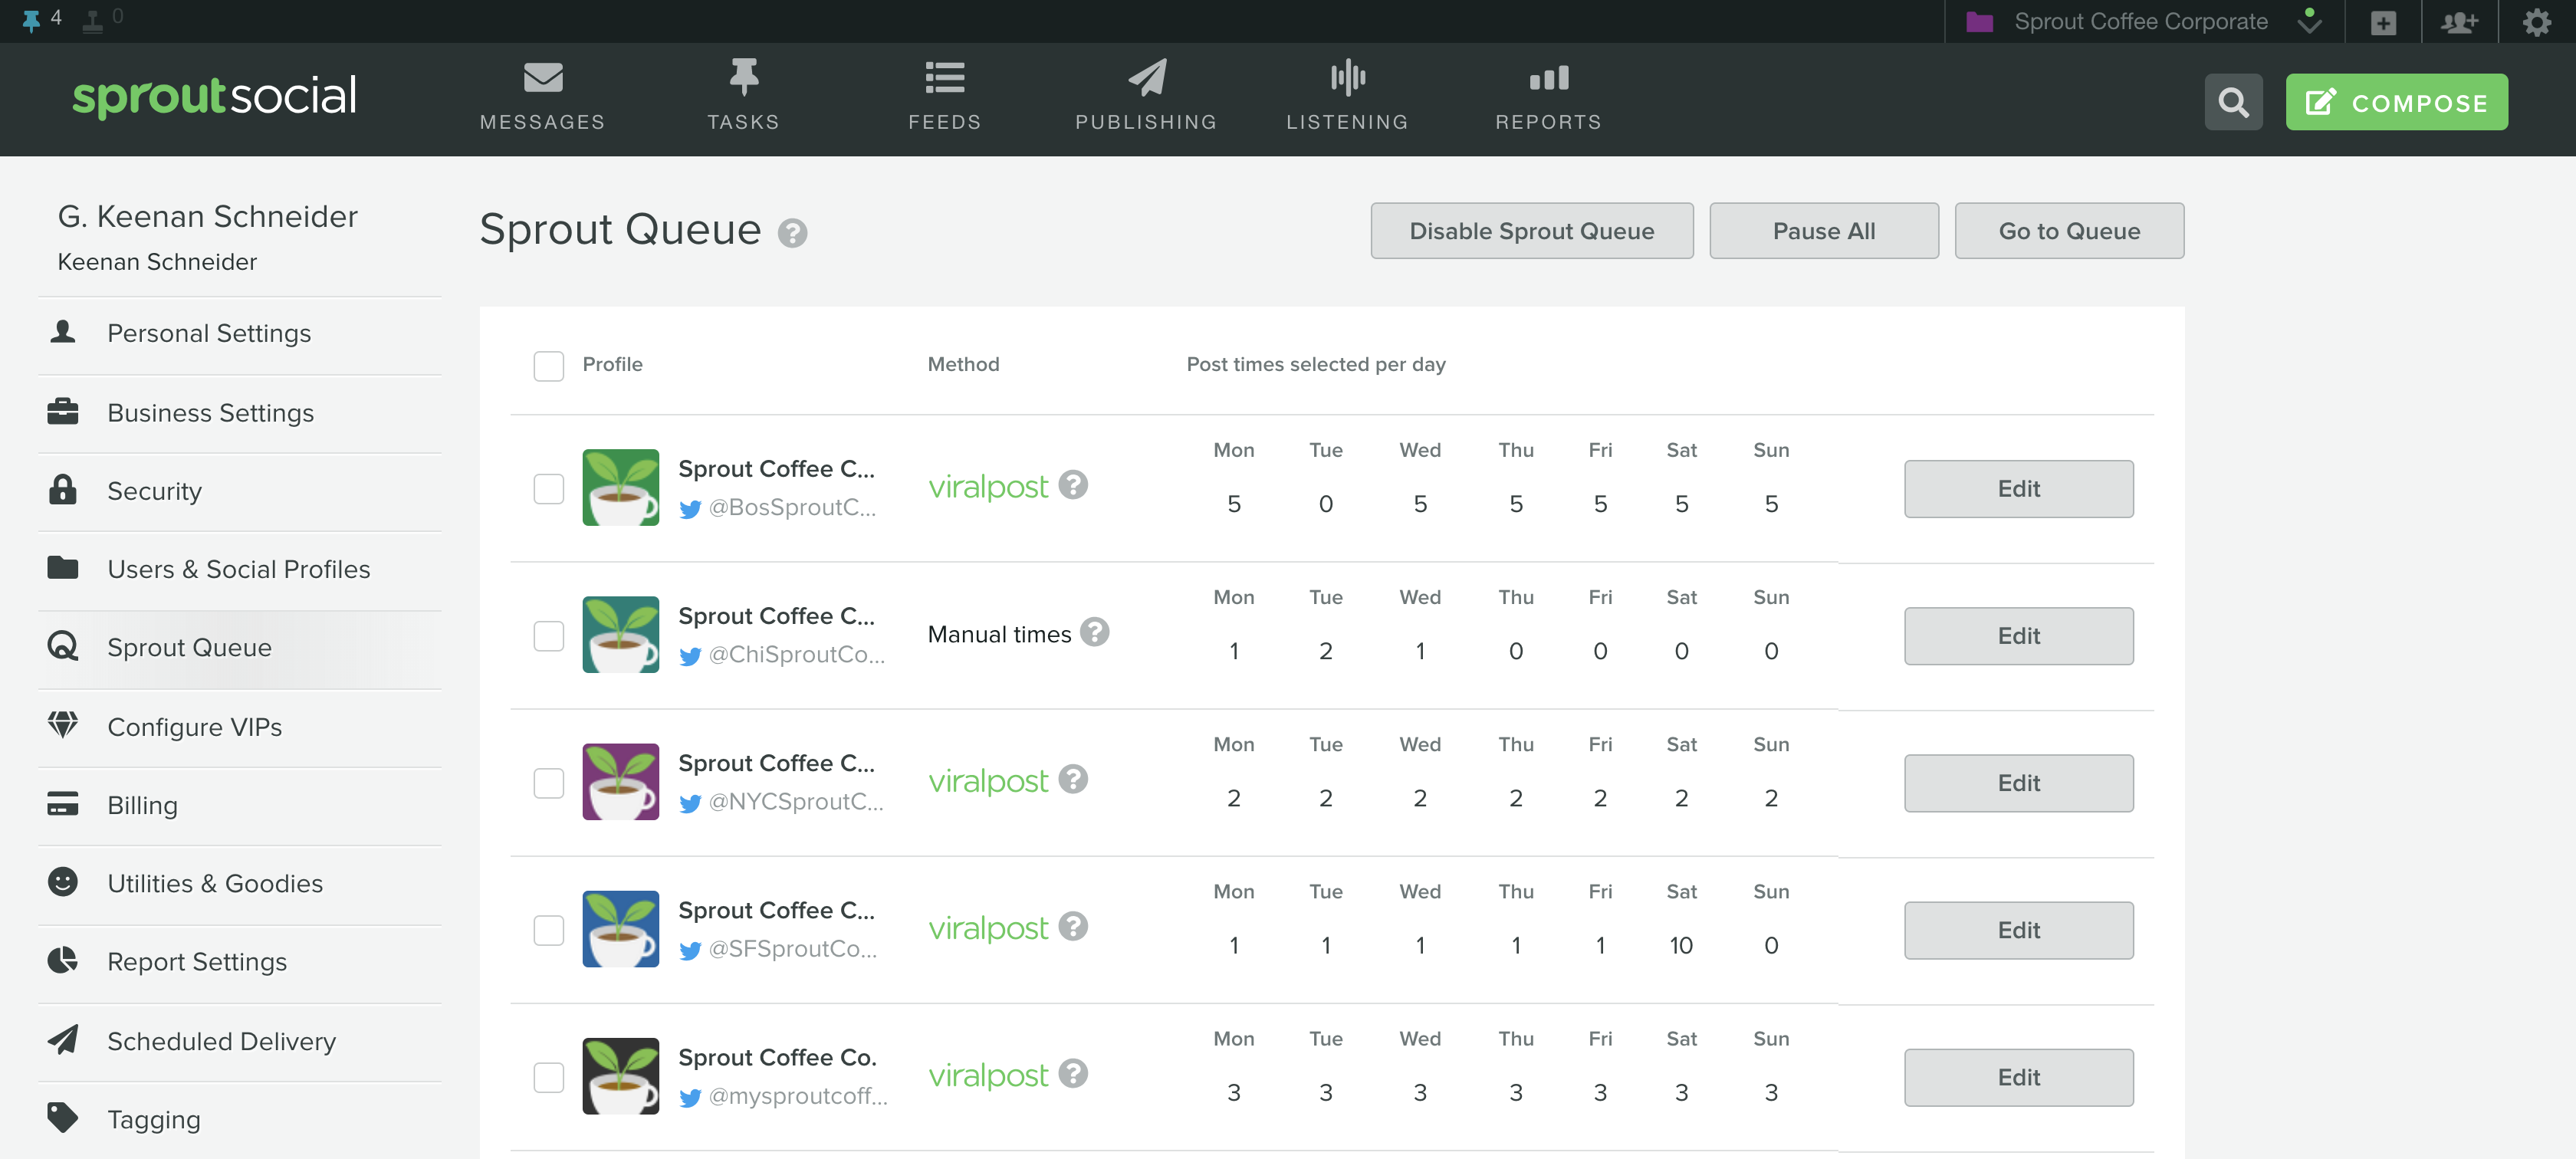Open the Listening section
The width and height of the screenshot is (2576, 1159).
coord(1347,95)
